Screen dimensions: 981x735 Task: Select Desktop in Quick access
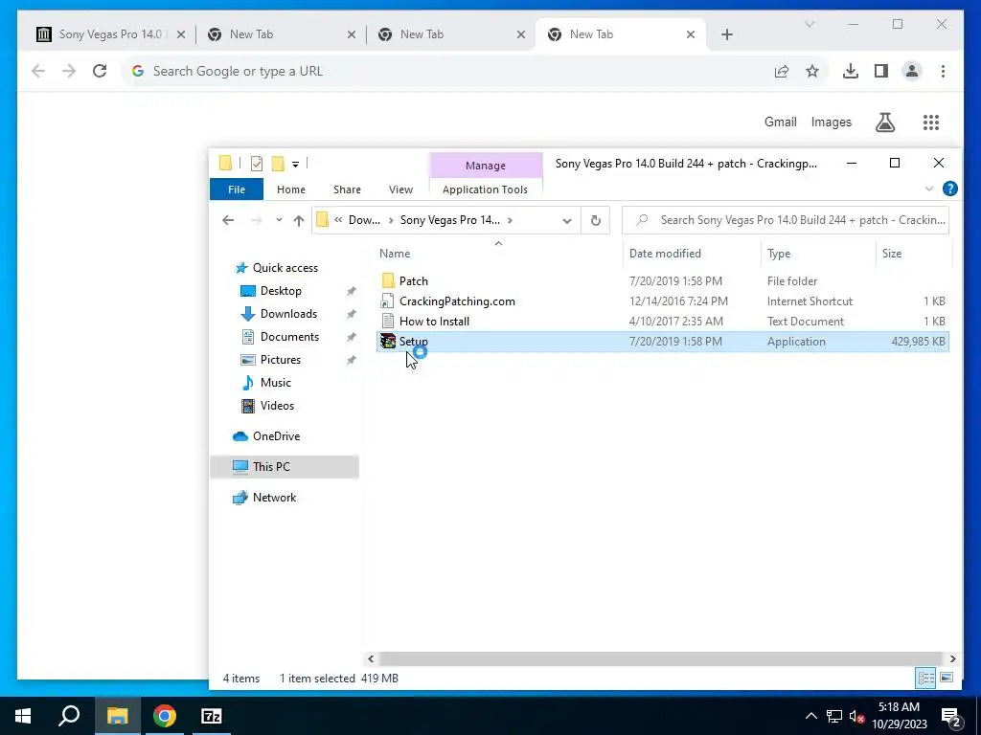281,291
